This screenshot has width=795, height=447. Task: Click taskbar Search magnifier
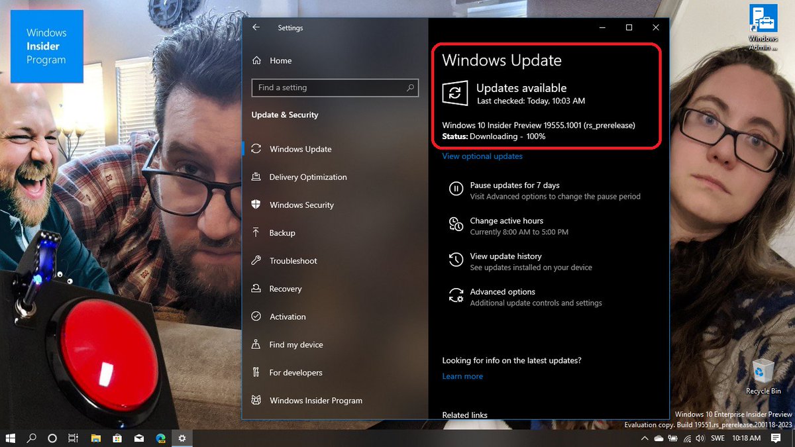point(31,438)
